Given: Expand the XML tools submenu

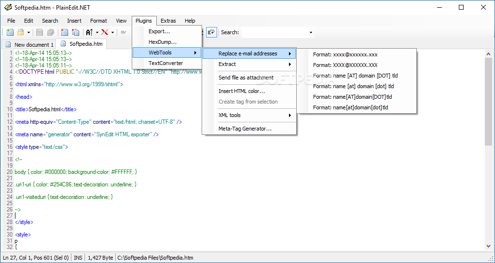Looking at the screenshot, I should tap(249, 115).
